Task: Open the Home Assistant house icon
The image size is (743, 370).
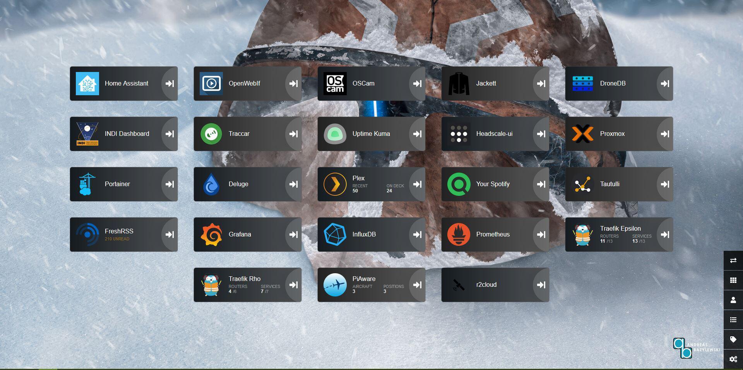Action: coord(87,84)
